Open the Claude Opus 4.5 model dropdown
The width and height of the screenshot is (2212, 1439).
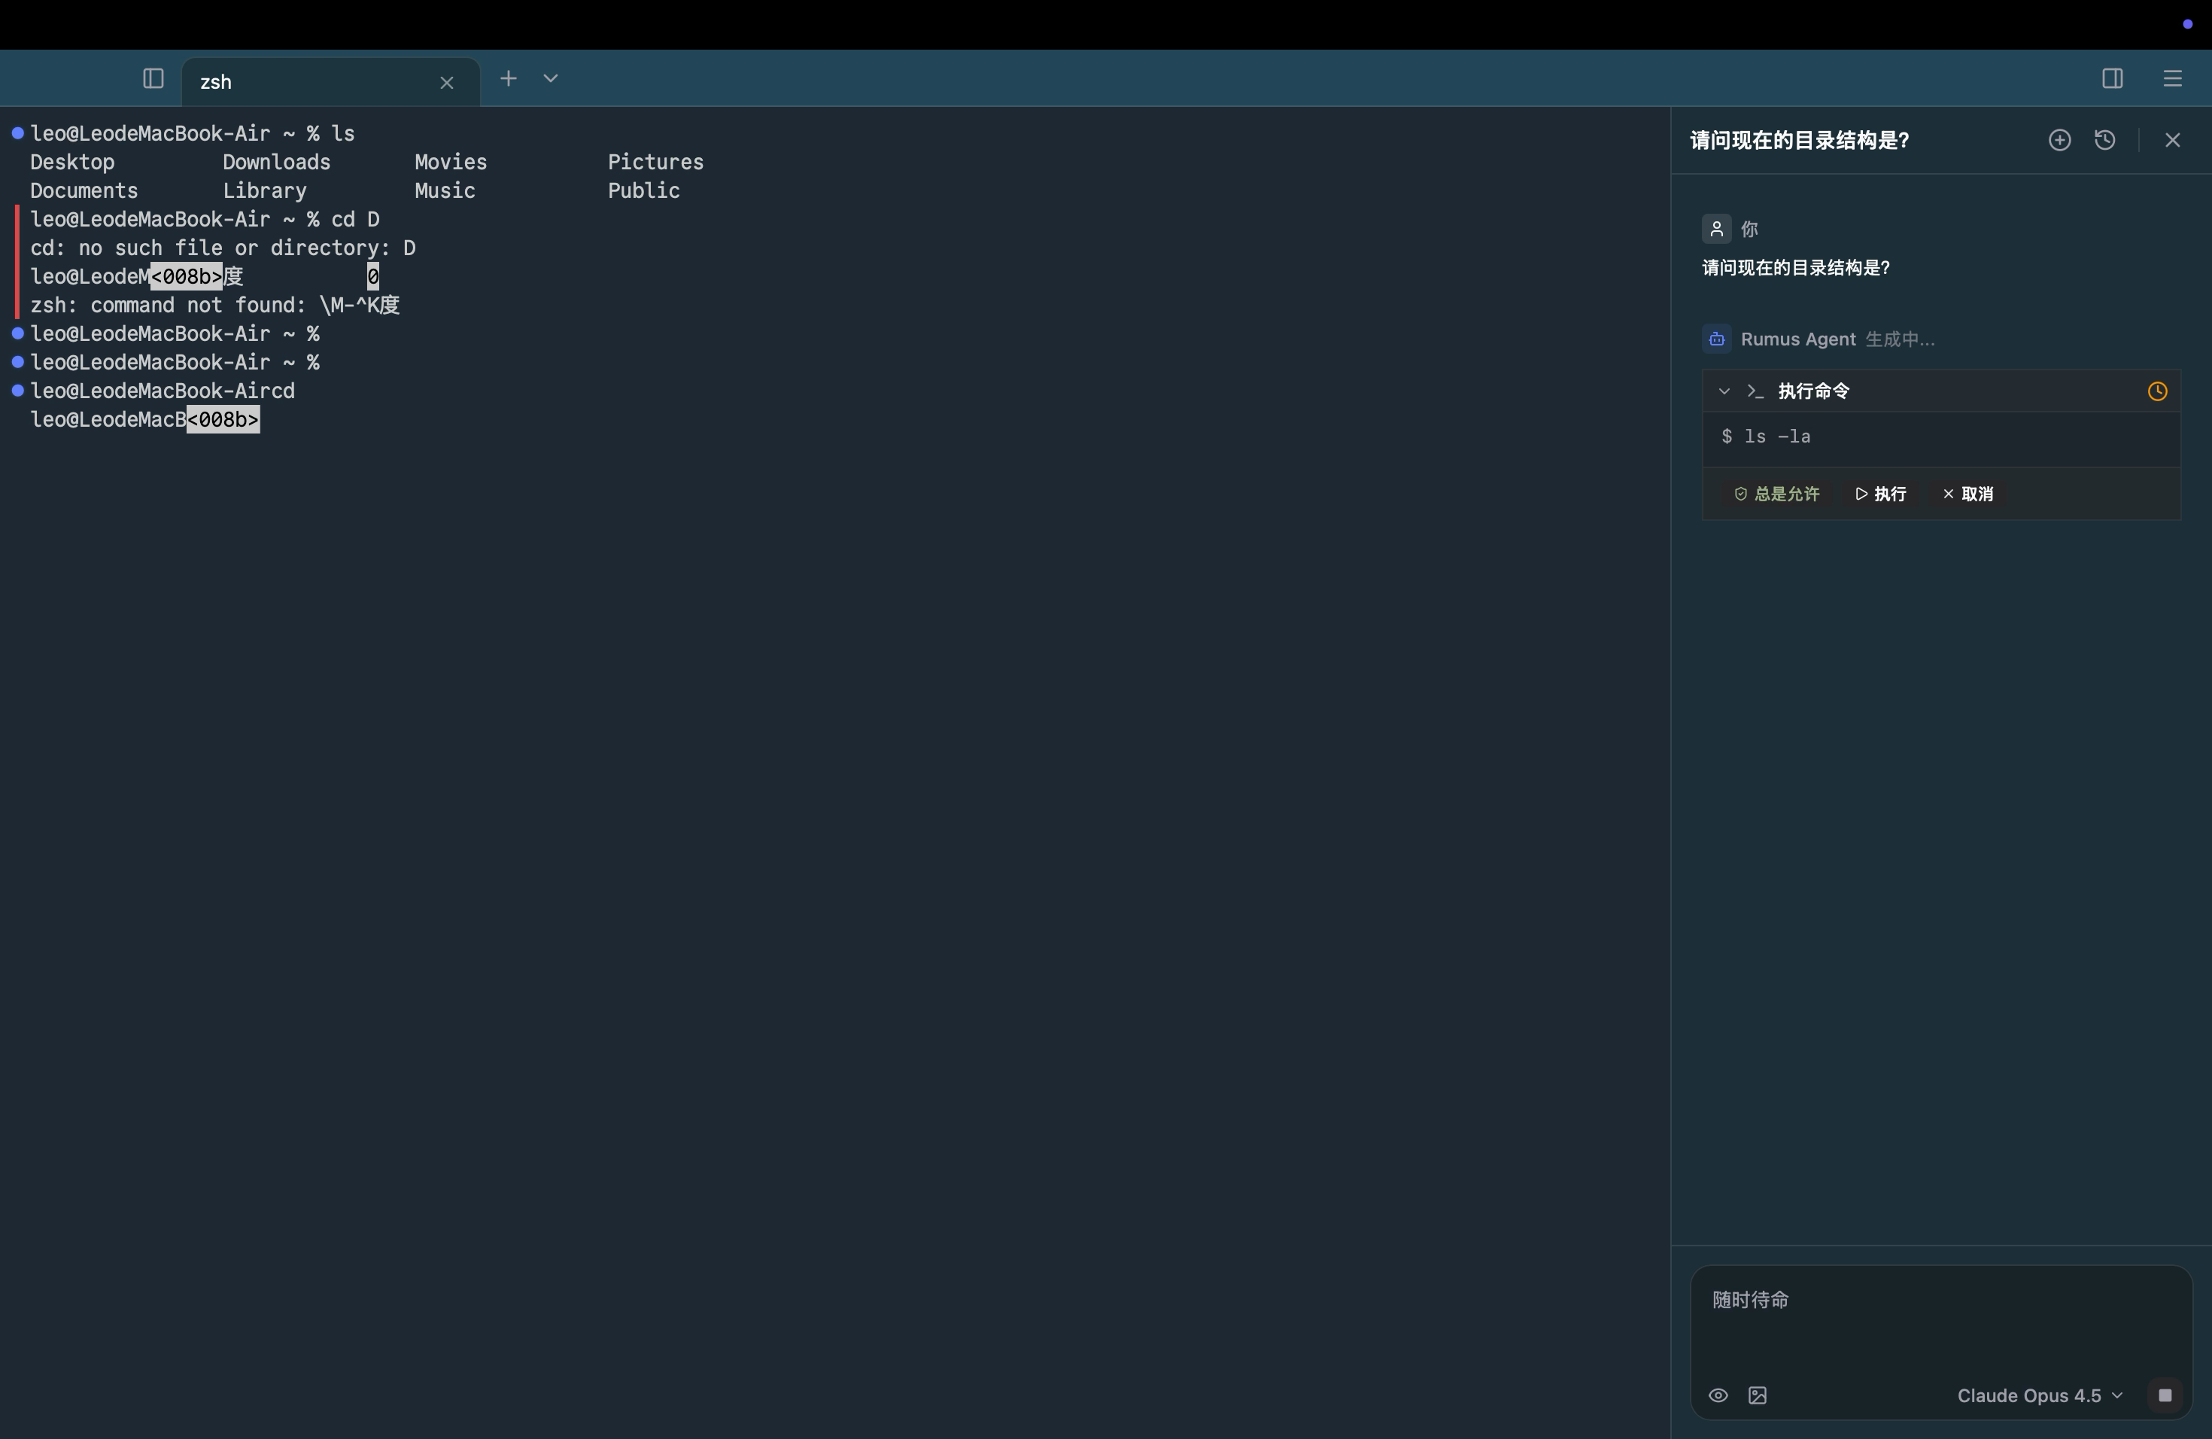tap(2039, 1395)
